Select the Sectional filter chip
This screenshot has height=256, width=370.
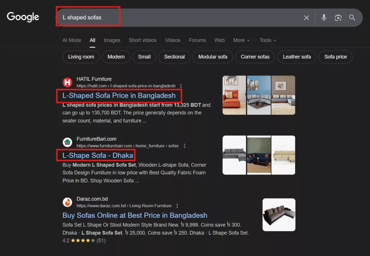(174, 57)
